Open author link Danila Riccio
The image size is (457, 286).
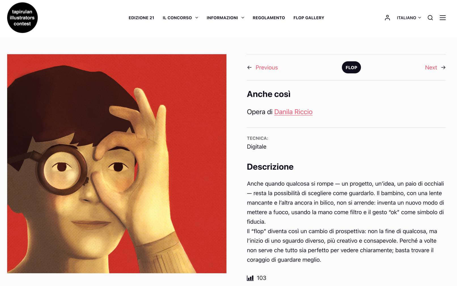[293, 112]
